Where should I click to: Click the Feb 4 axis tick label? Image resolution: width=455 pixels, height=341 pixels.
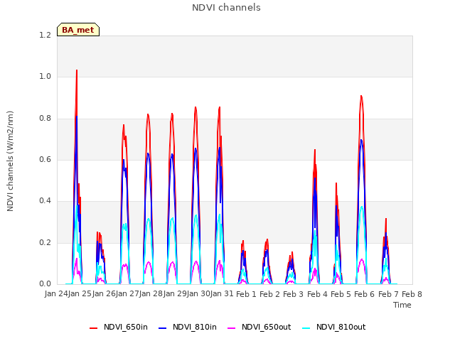317,294
